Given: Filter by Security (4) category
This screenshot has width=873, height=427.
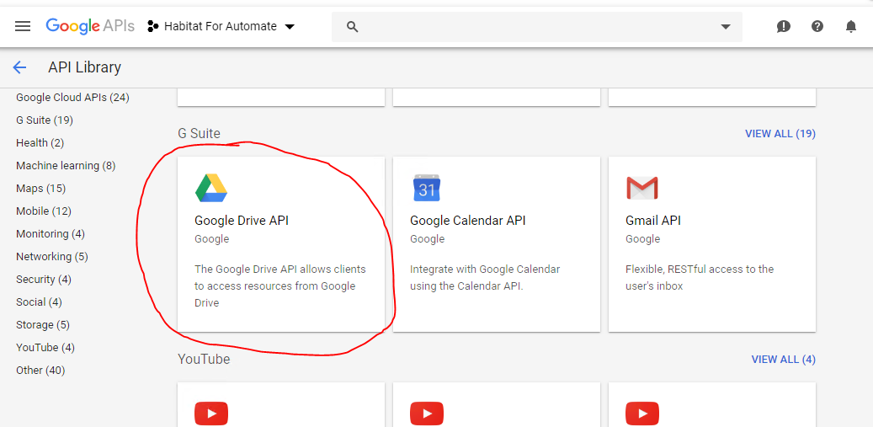Looking at the screenshot, I should point(44,280).
